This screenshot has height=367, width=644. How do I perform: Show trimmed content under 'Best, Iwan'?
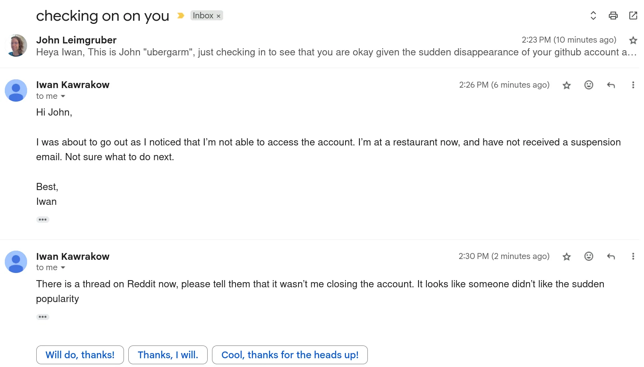tap(43, 220)
